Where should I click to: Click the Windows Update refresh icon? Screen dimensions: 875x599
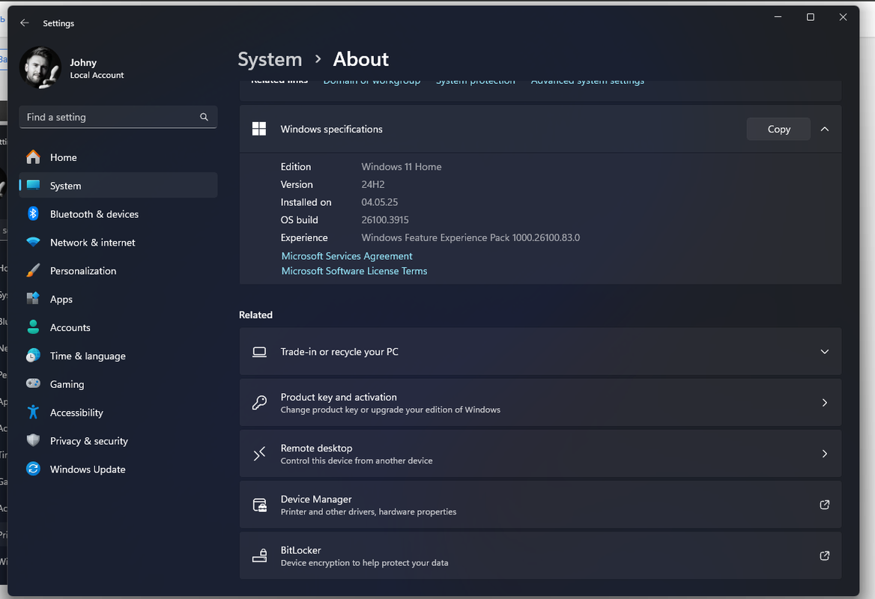pos(33,469)
